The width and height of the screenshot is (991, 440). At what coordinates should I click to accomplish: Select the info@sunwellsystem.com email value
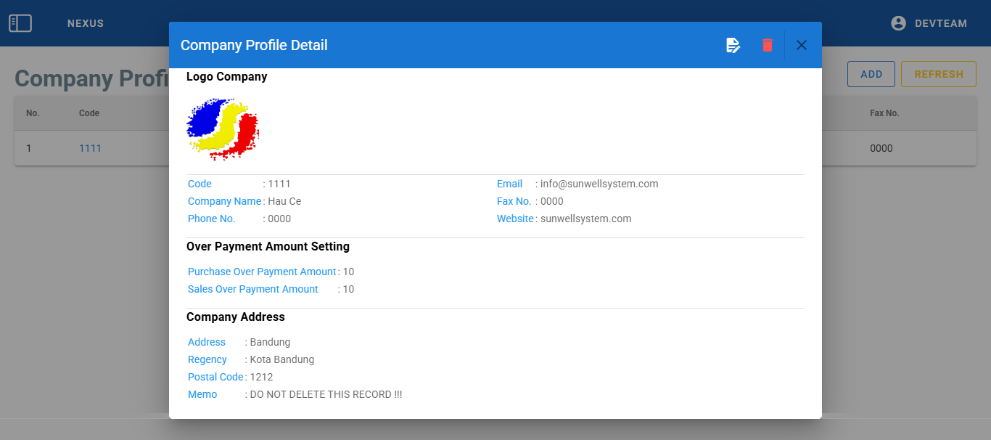pyautogui.click(x=599, y=184)
